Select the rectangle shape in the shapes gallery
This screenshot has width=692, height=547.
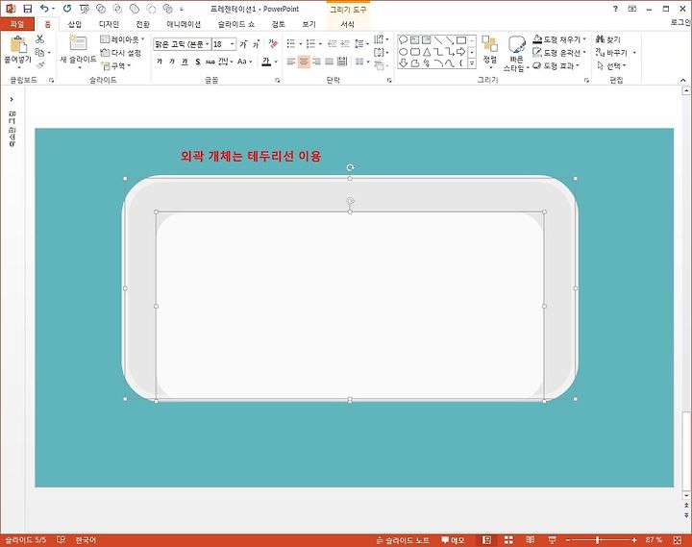tap(460, 40)
